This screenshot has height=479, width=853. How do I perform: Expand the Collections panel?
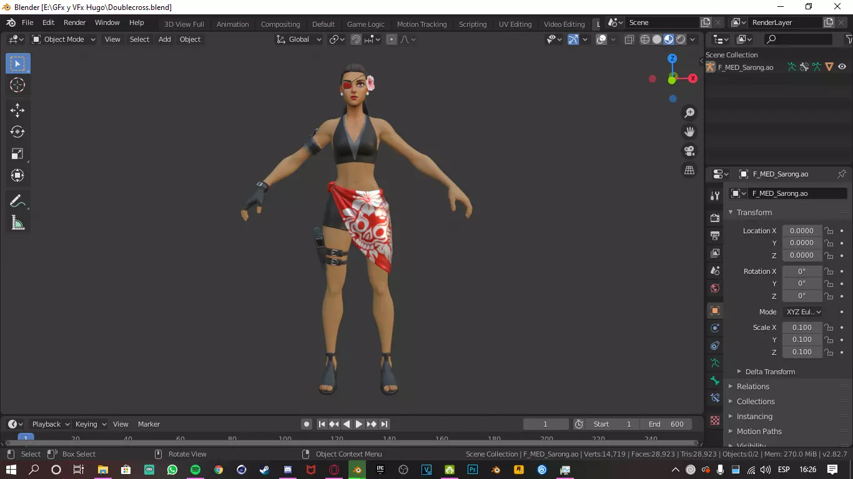(x=756, y=402)
